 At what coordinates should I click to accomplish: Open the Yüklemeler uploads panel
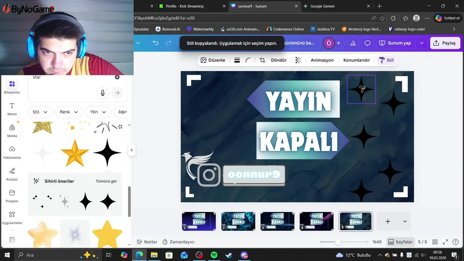(x=12, y=152)
